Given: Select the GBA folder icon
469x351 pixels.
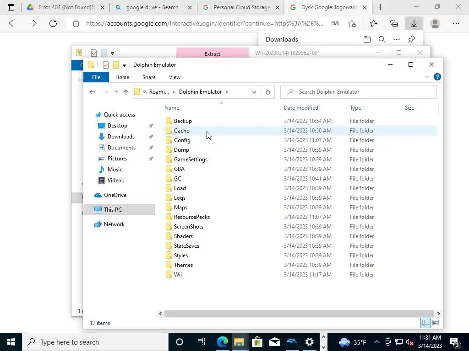Looking at the screenshot, I should (x=169, y=169).
